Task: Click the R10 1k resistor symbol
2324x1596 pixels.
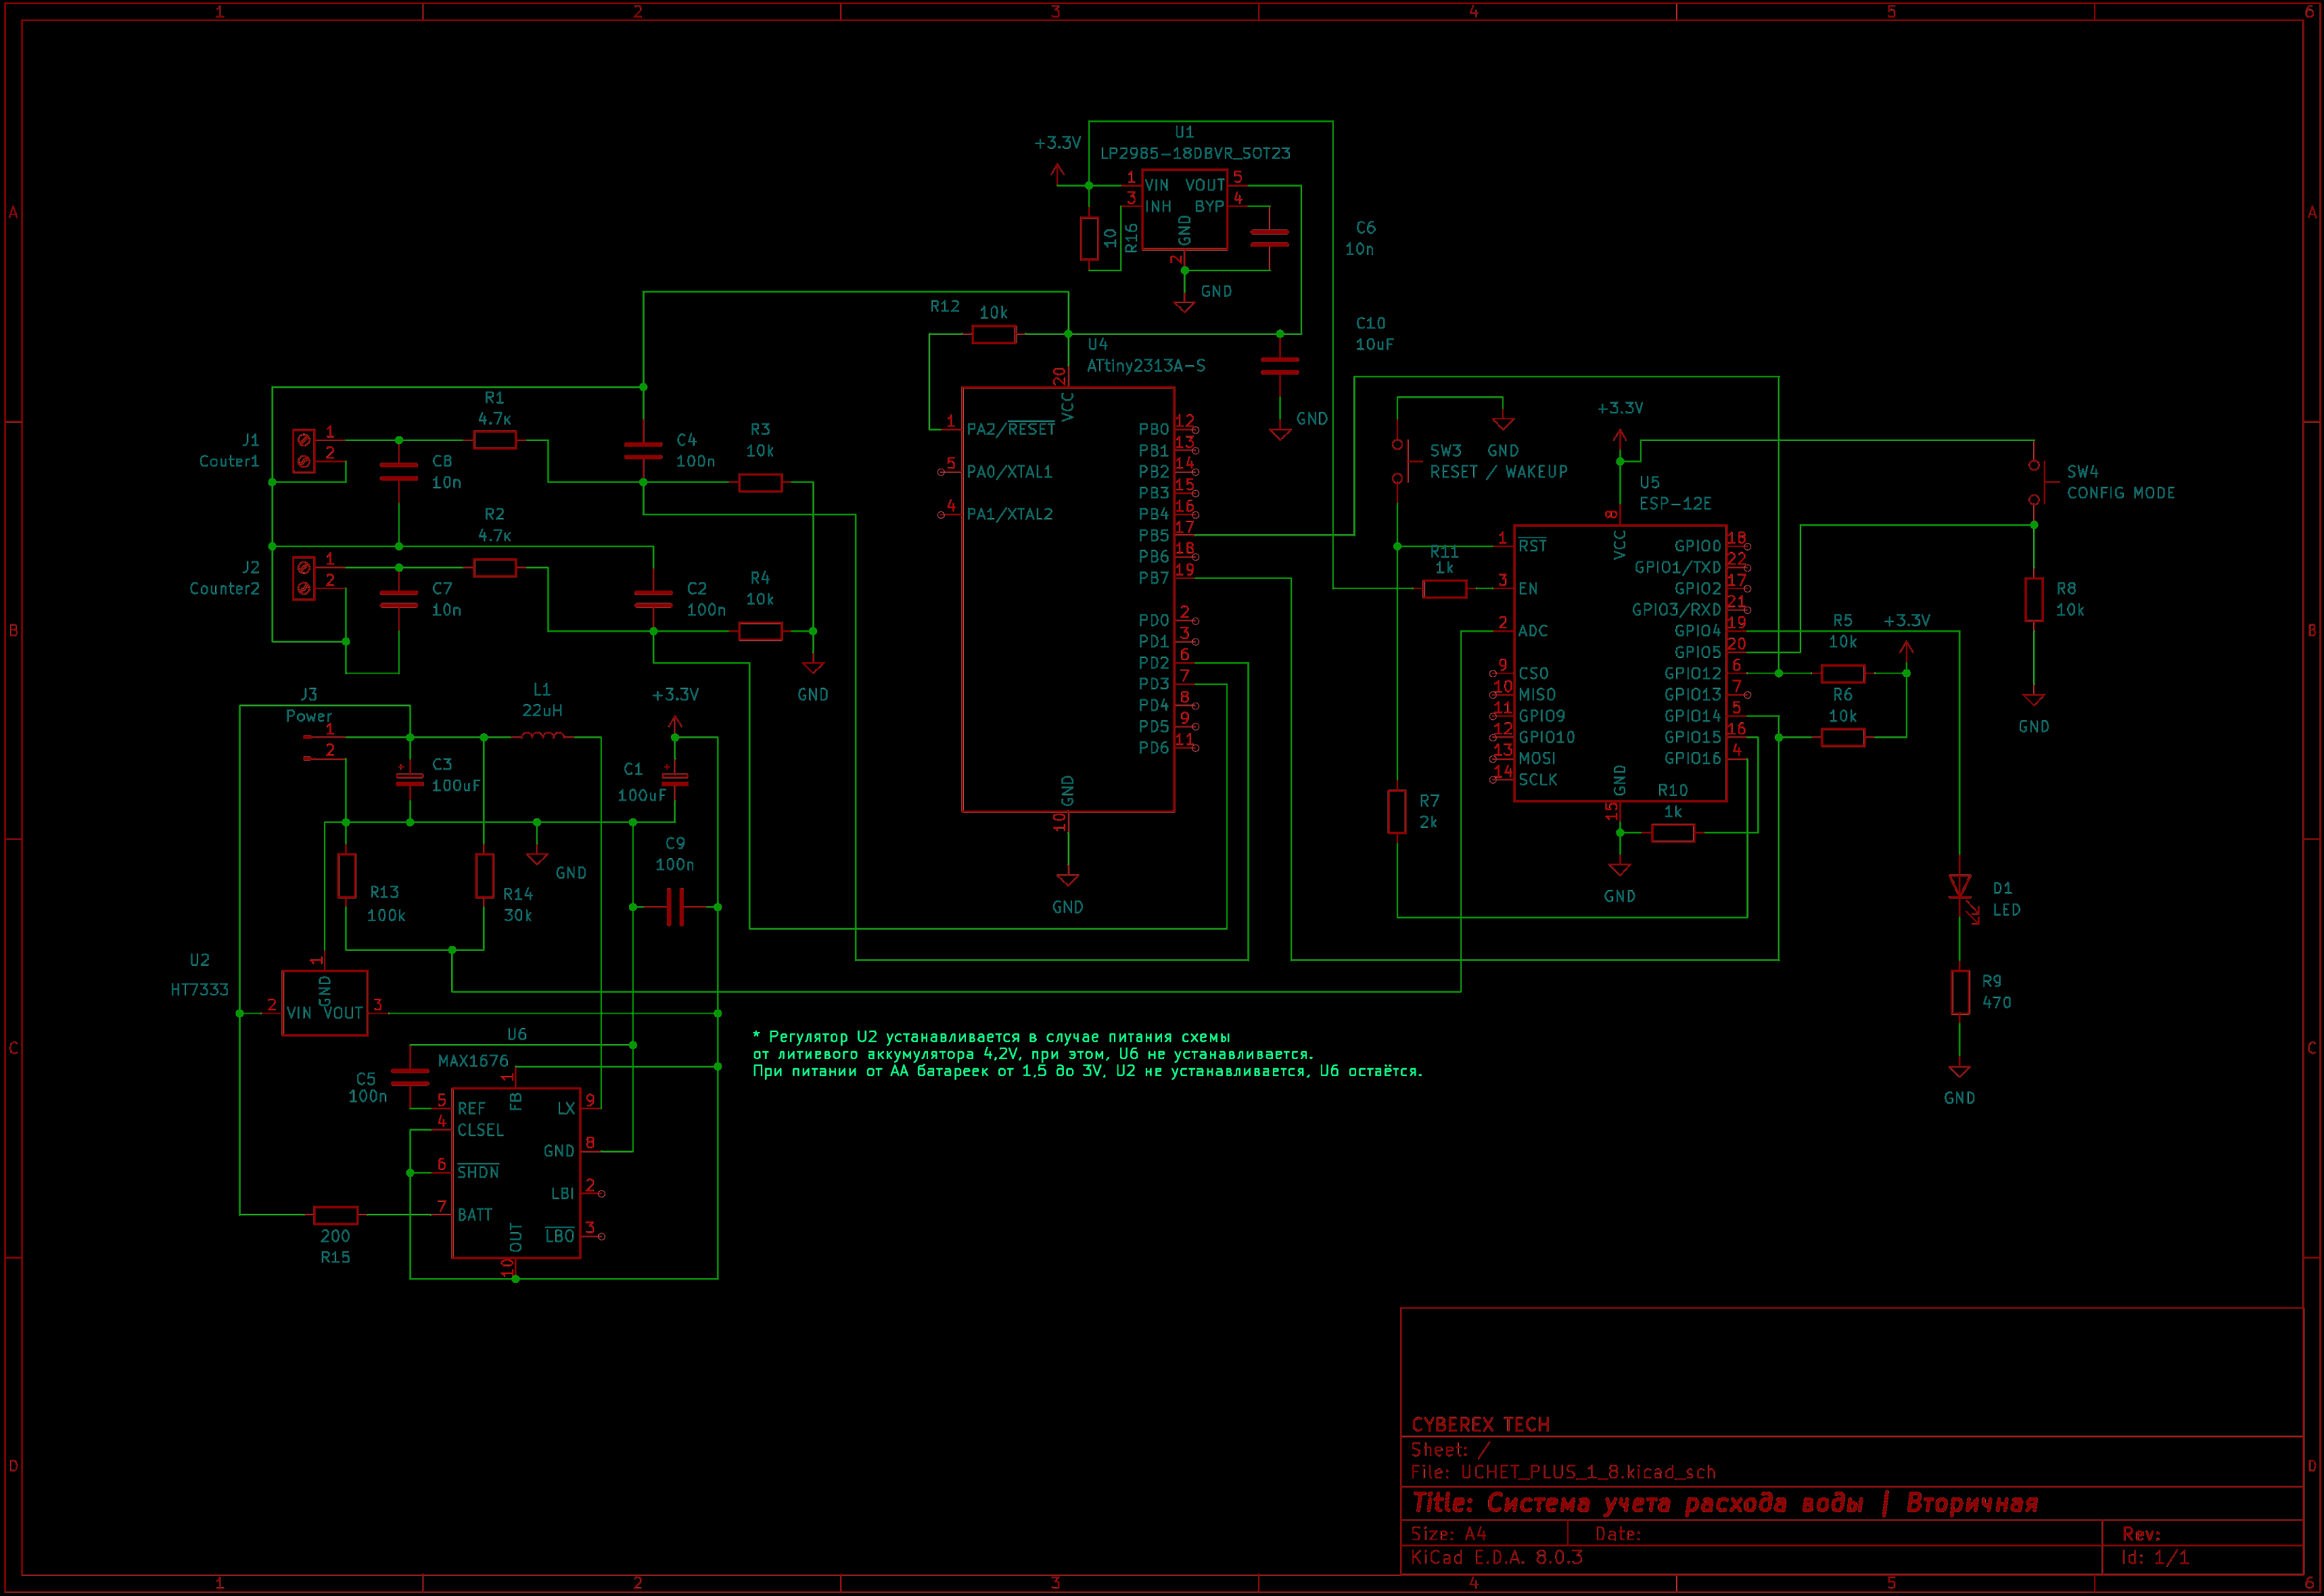Action: 1672,832
